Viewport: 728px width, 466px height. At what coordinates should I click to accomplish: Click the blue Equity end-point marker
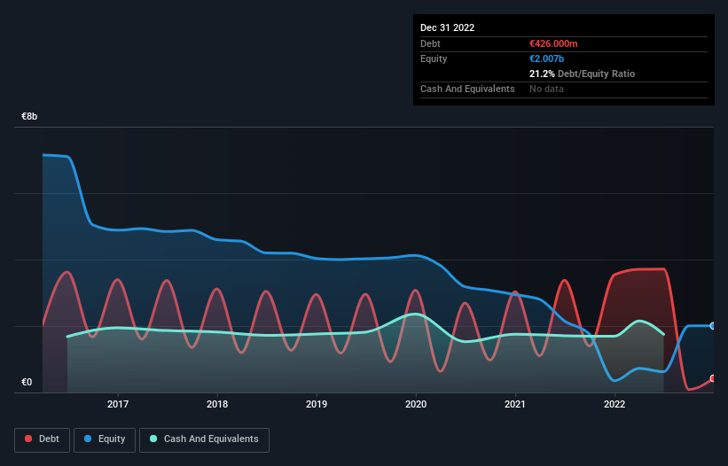(x=713, y=326)
